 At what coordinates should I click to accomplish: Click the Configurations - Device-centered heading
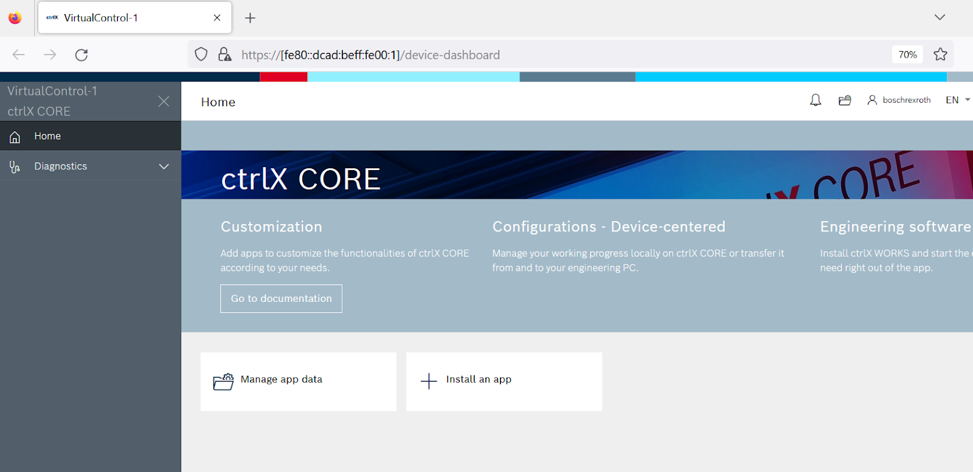tap(609, 227)
